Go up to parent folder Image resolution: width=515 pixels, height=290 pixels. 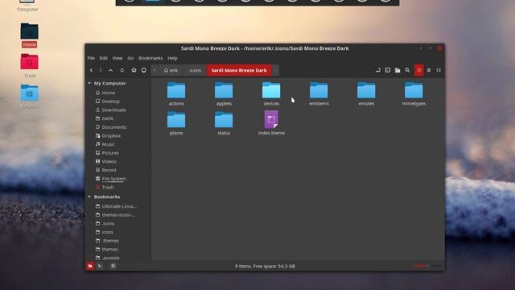point(111,70)
